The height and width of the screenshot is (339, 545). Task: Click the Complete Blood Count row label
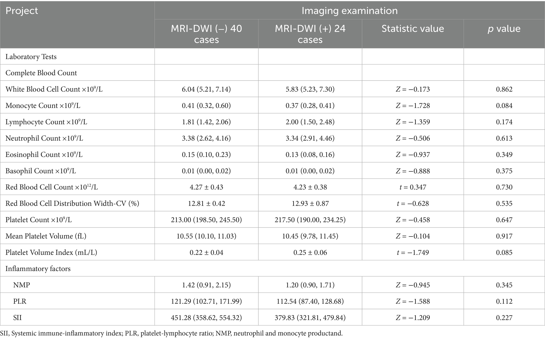click(x=41, y=73)
